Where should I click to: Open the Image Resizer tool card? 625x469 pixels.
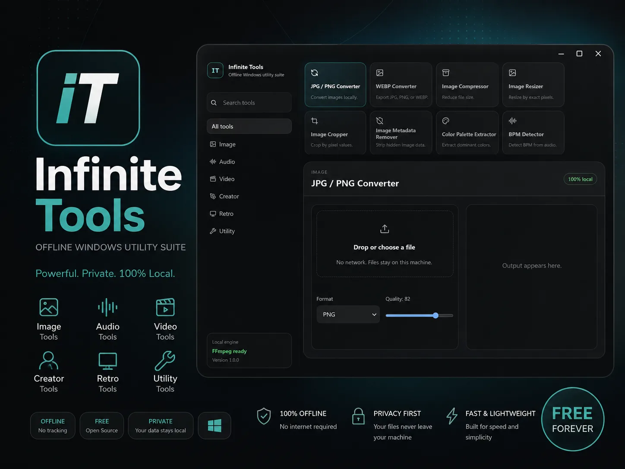pyautogui.click(x=533, y=85)
